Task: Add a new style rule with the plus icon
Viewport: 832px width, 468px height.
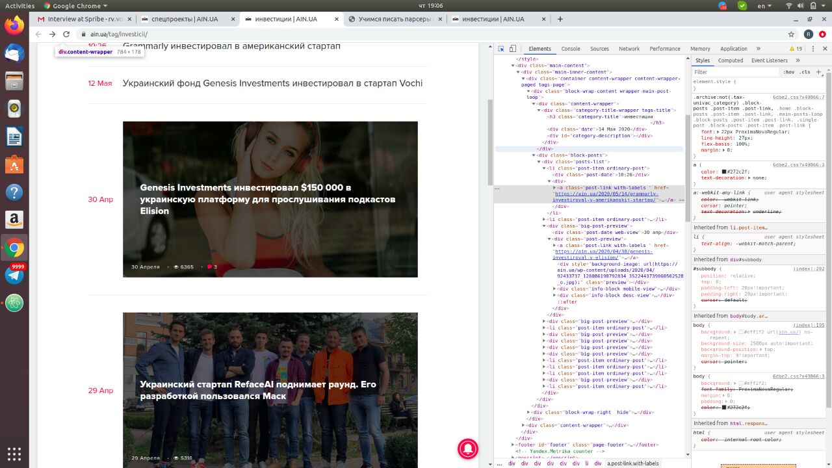Action: 818,72
